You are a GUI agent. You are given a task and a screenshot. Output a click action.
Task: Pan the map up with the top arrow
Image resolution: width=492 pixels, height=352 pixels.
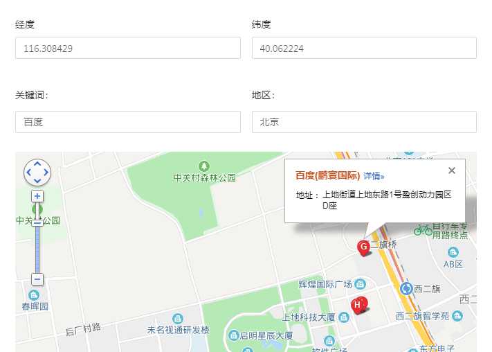pos(37,164)
